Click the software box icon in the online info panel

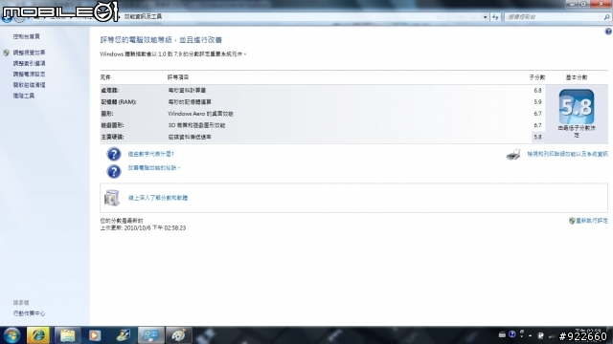coord(112,198)
